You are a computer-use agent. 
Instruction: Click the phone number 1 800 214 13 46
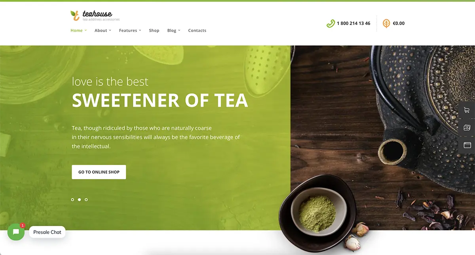coord(353,24)
